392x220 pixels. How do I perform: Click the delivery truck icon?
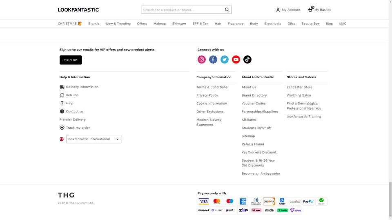tap(62, 87)
